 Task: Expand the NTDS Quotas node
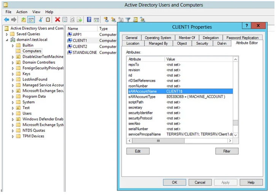[13, 131]
